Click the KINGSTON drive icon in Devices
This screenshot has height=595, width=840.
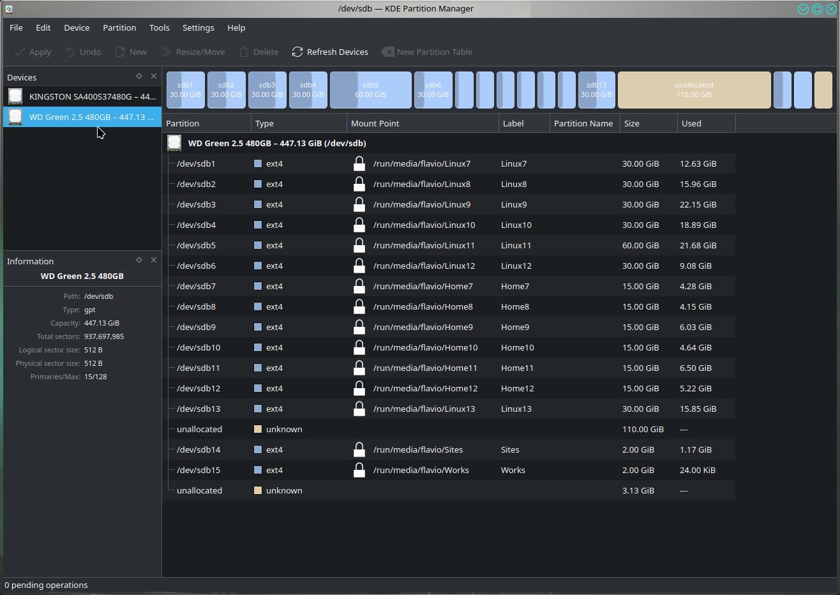(x=15, y=96)
